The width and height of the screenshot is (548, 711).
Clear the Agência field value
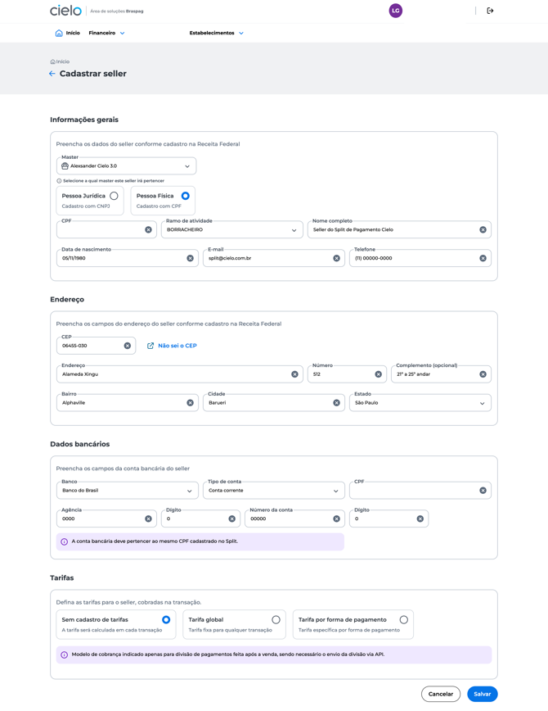148,519
